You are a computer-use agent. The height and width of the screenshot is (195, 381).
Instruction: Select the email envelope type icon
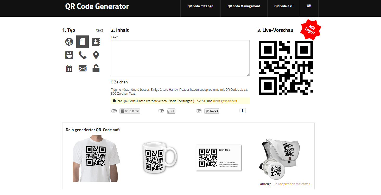click(x=82, y=69)
